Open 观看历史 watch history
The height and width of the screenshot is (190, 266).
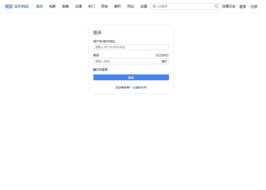pos(228,7)
